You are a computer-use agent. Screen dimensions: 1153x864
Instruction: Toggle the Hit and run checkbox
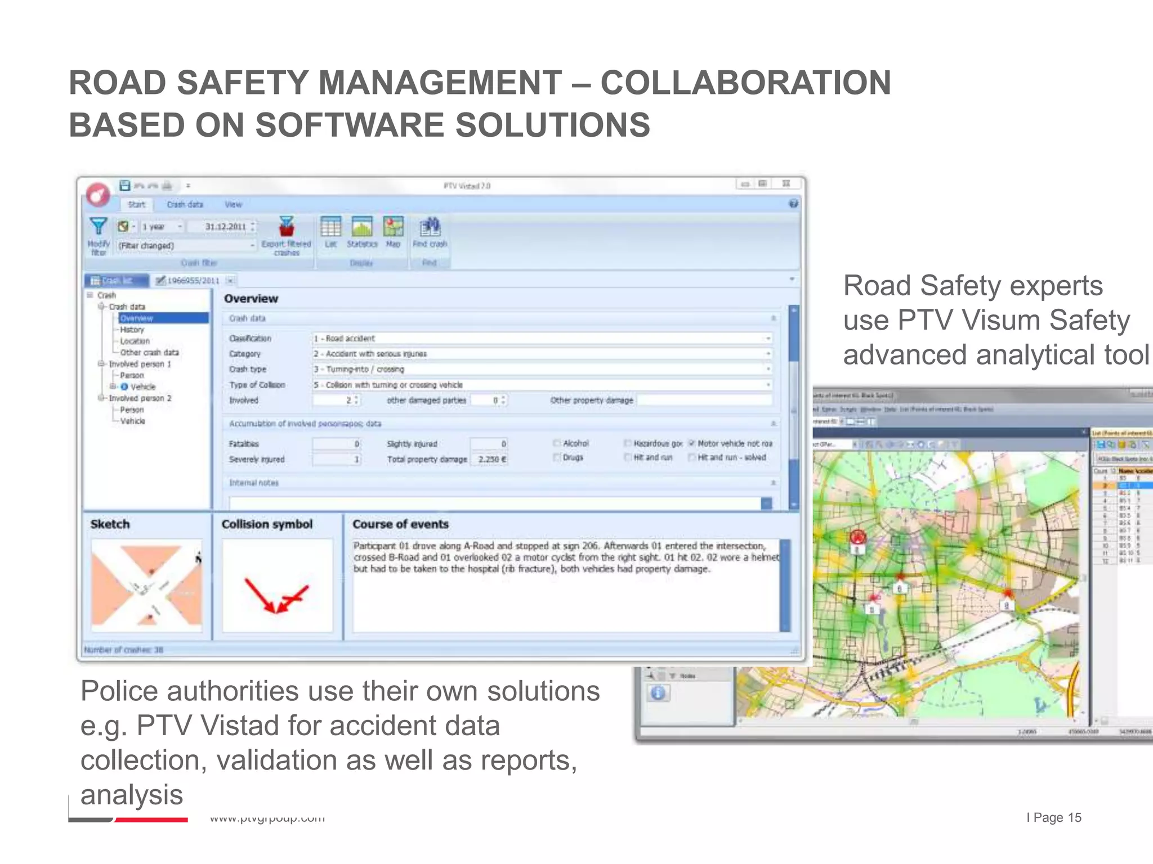(x=627, y=457)
